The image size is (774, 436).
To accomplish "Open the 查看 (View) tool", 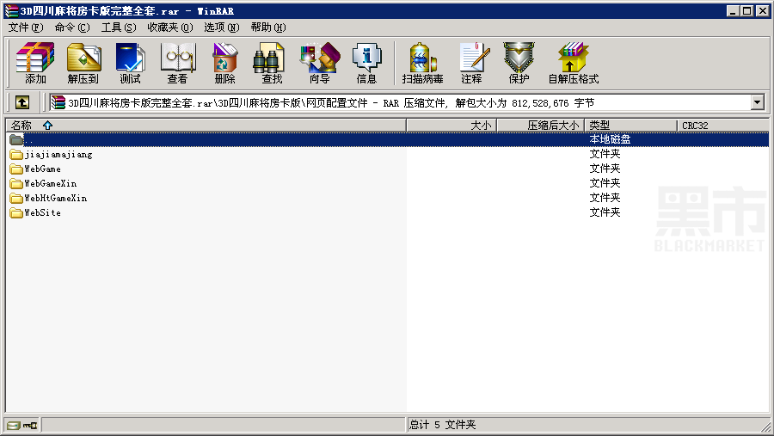I will point(178,63).
